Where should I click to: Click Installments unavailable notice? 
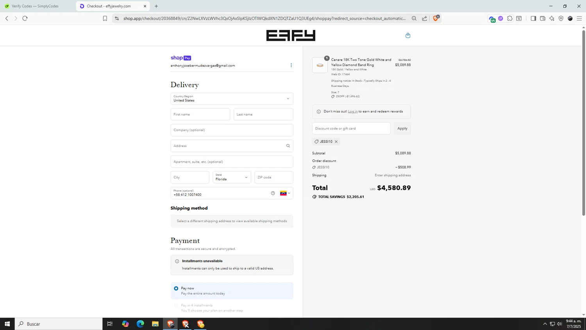[232, 265]
